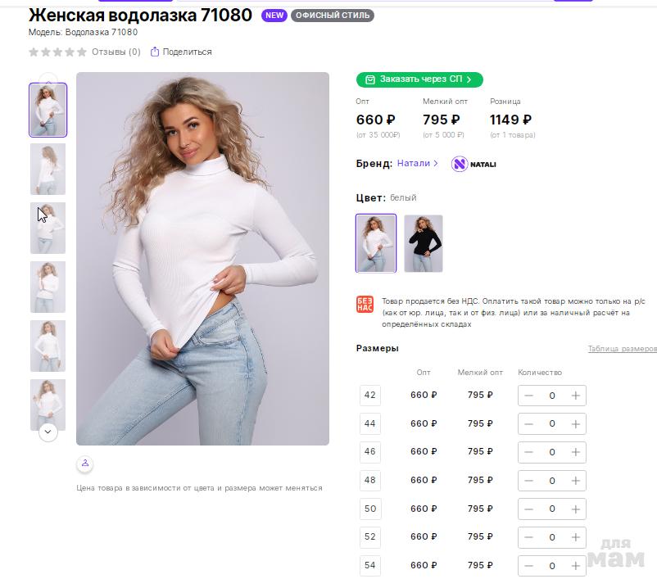
Task: Select the white color variant
Action: tap(376, 243)
